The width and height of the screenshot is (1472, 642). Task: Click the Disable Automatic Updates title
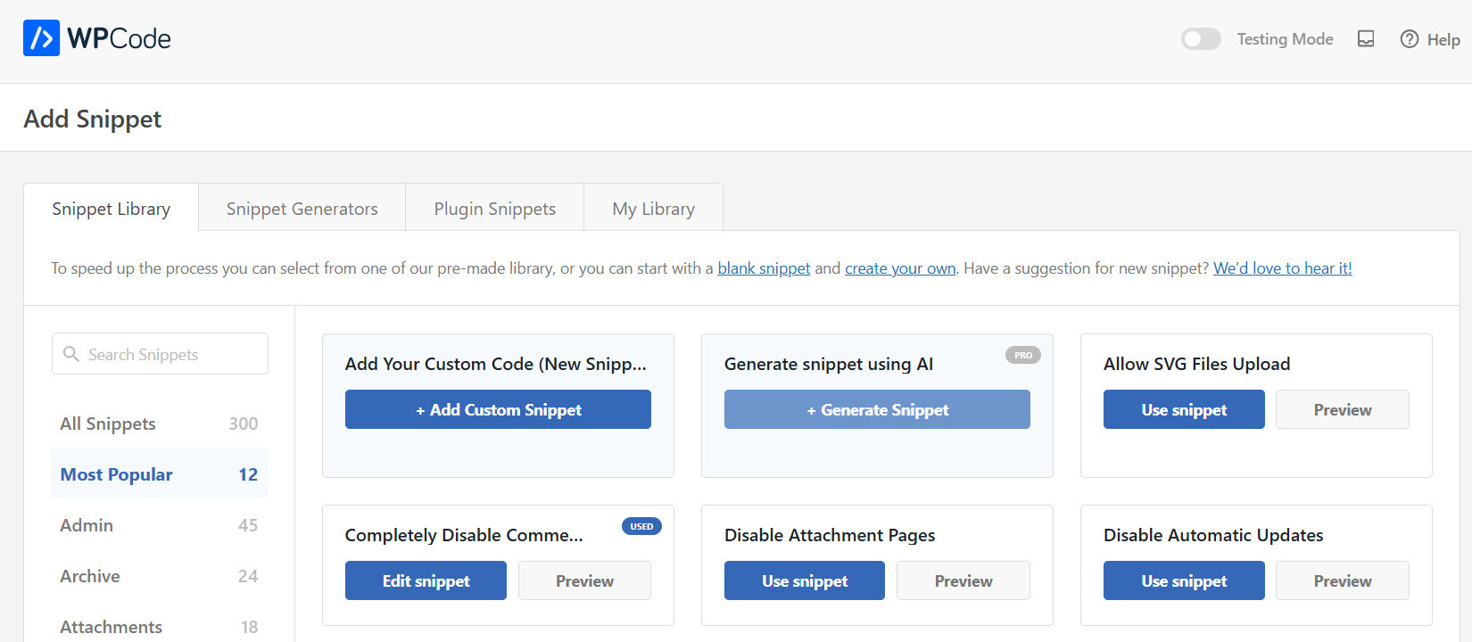tap(1213, 535)
